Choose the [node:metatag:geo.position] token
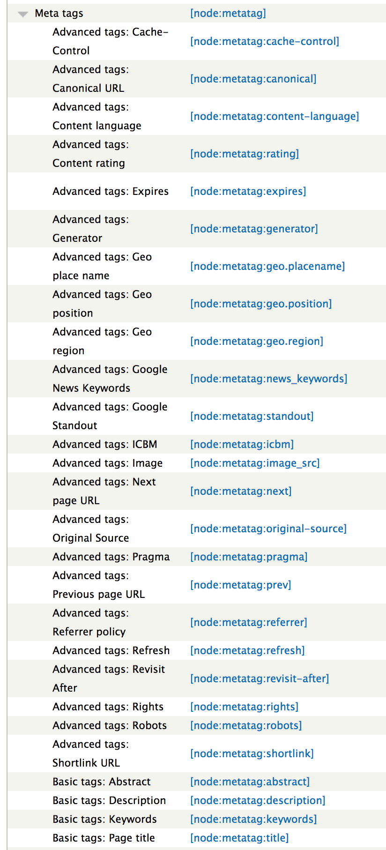This screenshot has height=850, width=386. click(261, 304)
